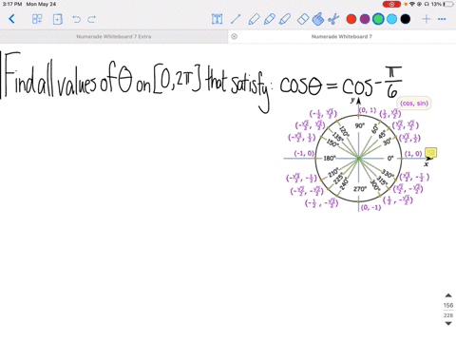Tap the total pages 228 indicator

pyautogui.click(x=448, y=315)
